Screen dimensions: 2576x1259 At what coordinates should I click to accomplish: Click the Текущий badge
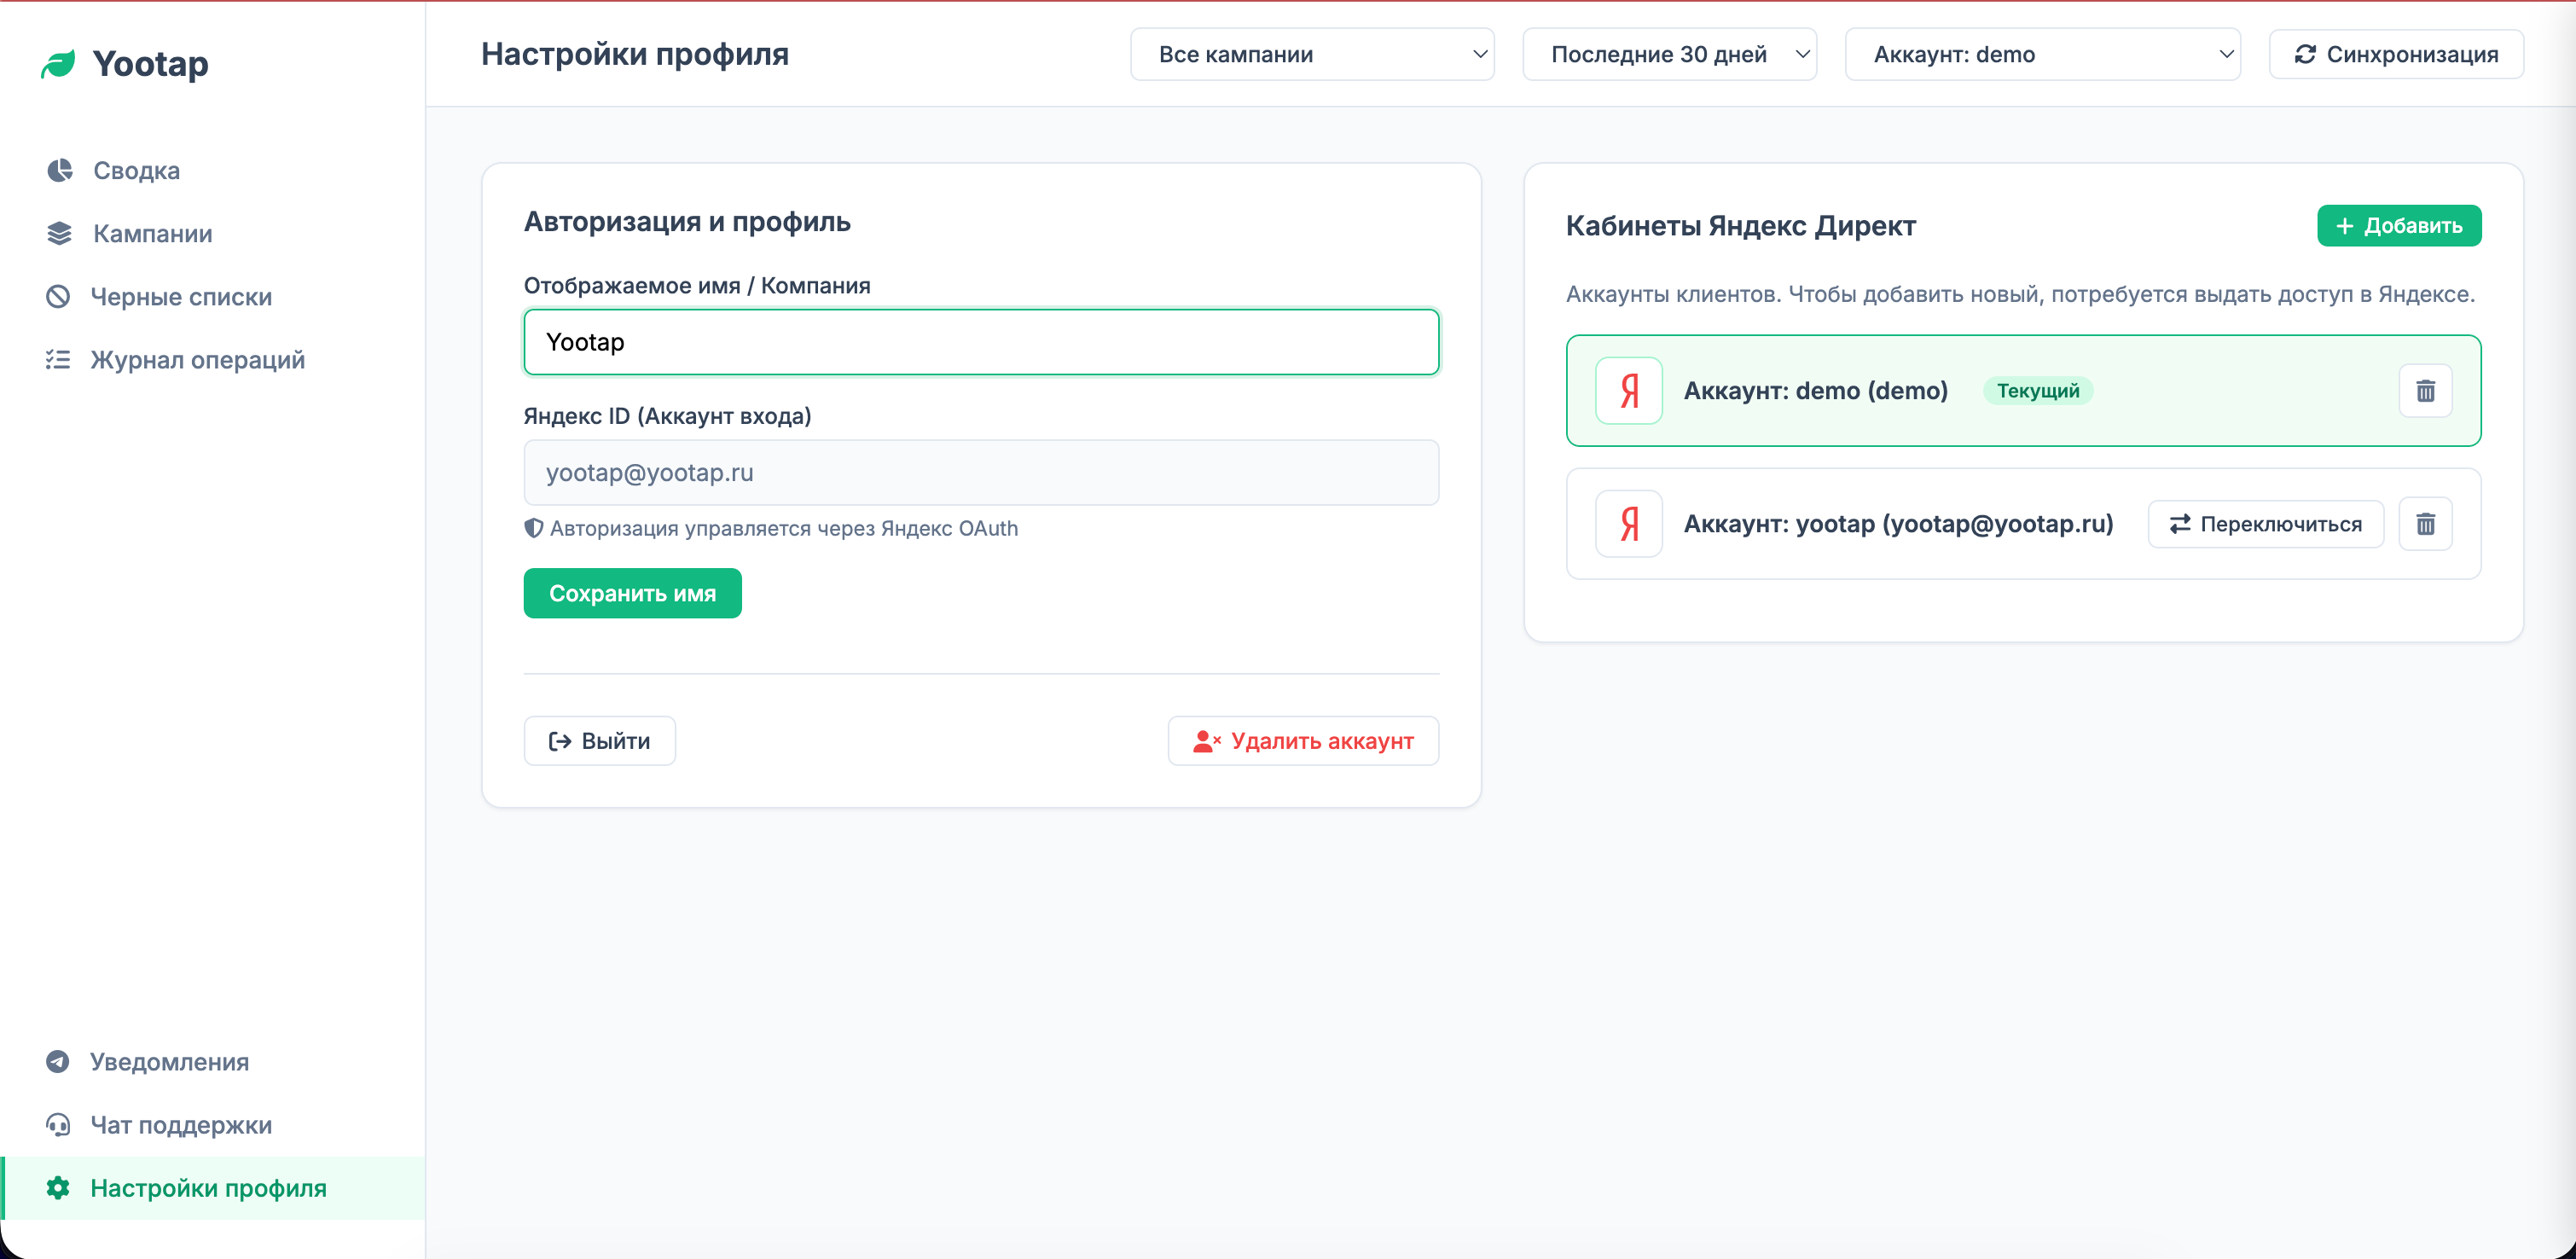tap(2037, 390)
